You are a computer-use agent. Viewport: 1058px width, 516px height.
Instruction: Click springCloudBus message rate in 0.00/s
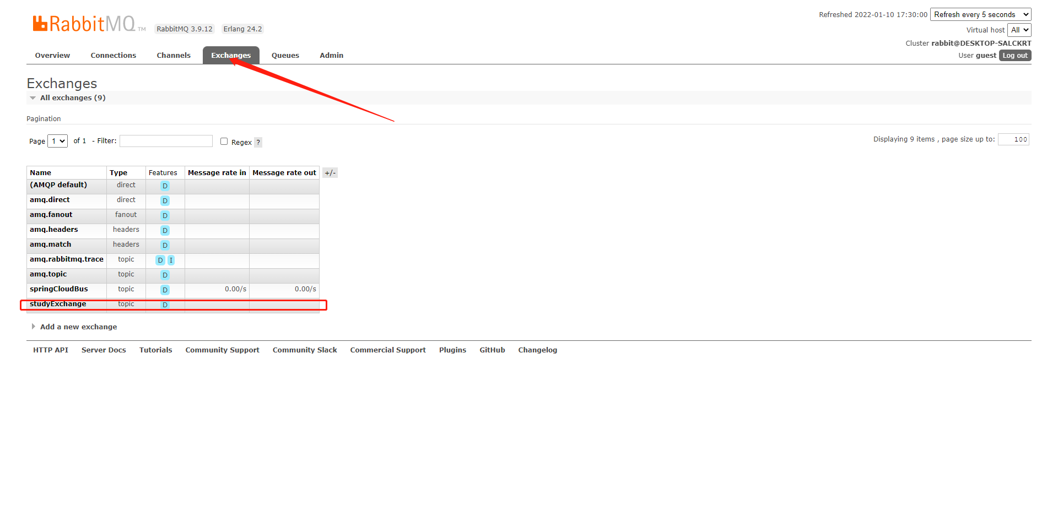[235, 289]
